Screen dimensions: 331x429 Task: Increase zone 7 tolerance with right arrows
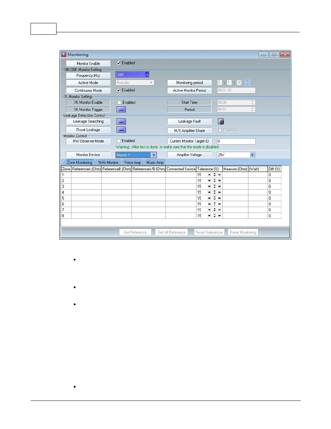pos(220,210)
